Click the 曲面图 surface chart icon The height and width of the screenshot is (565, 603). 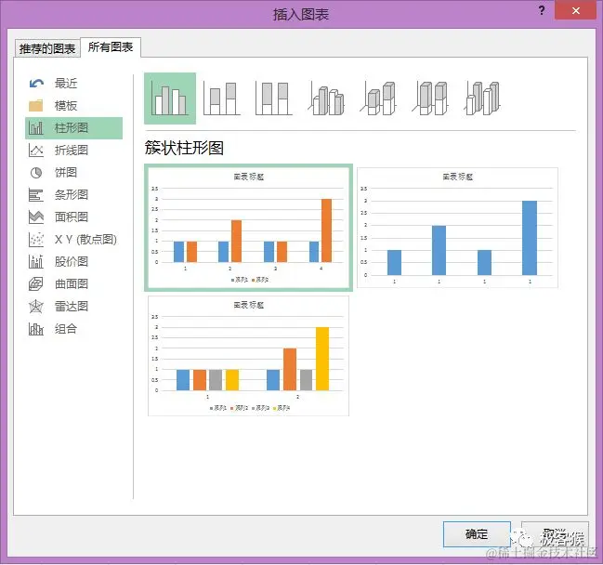tap(35, 284)
